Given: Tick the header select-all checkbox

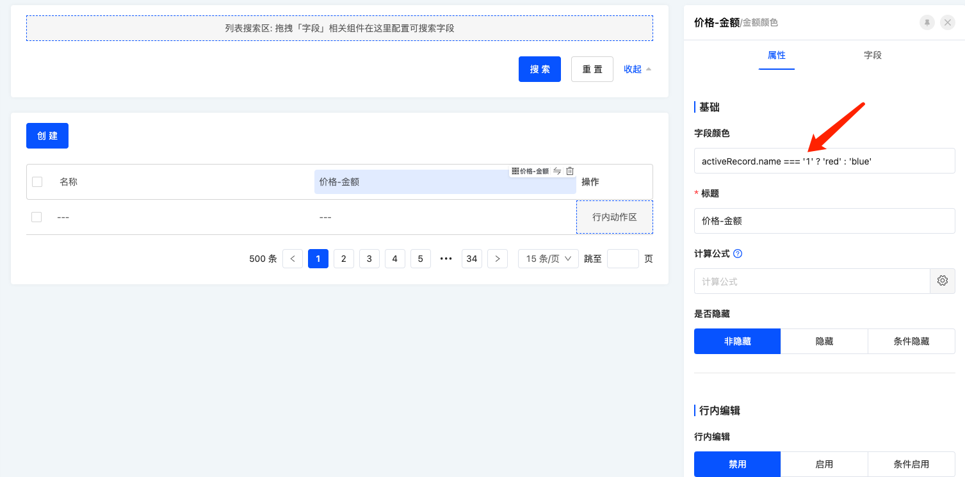Looking at the screenshot, I should (x=37, y=182).
